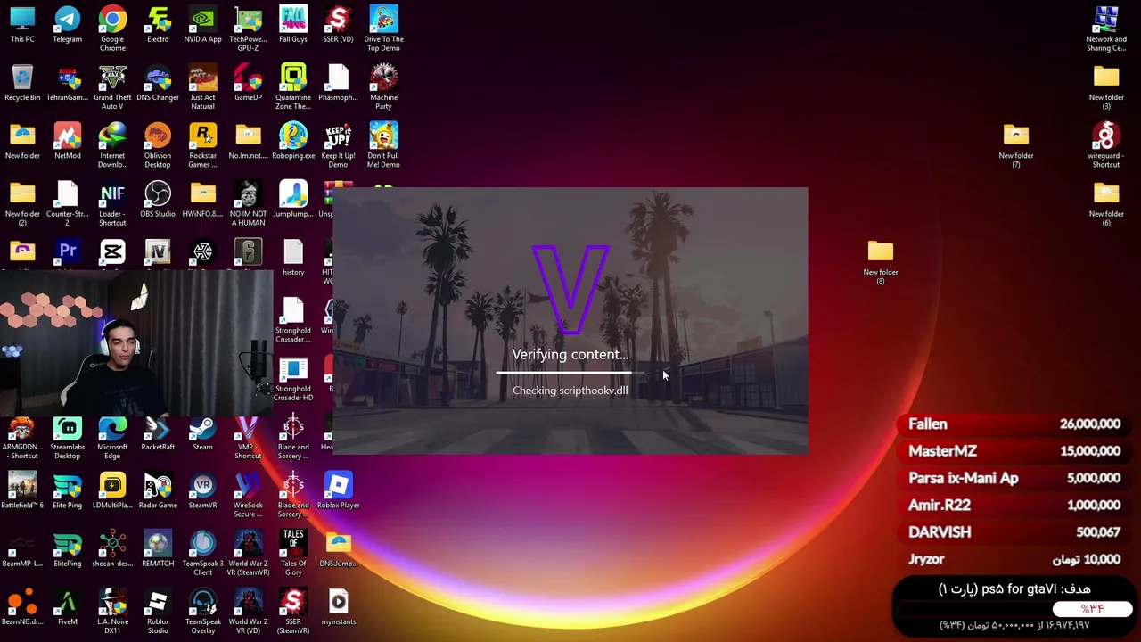
Task: Launch the Fall Guys shortcut
Action: 293,25
